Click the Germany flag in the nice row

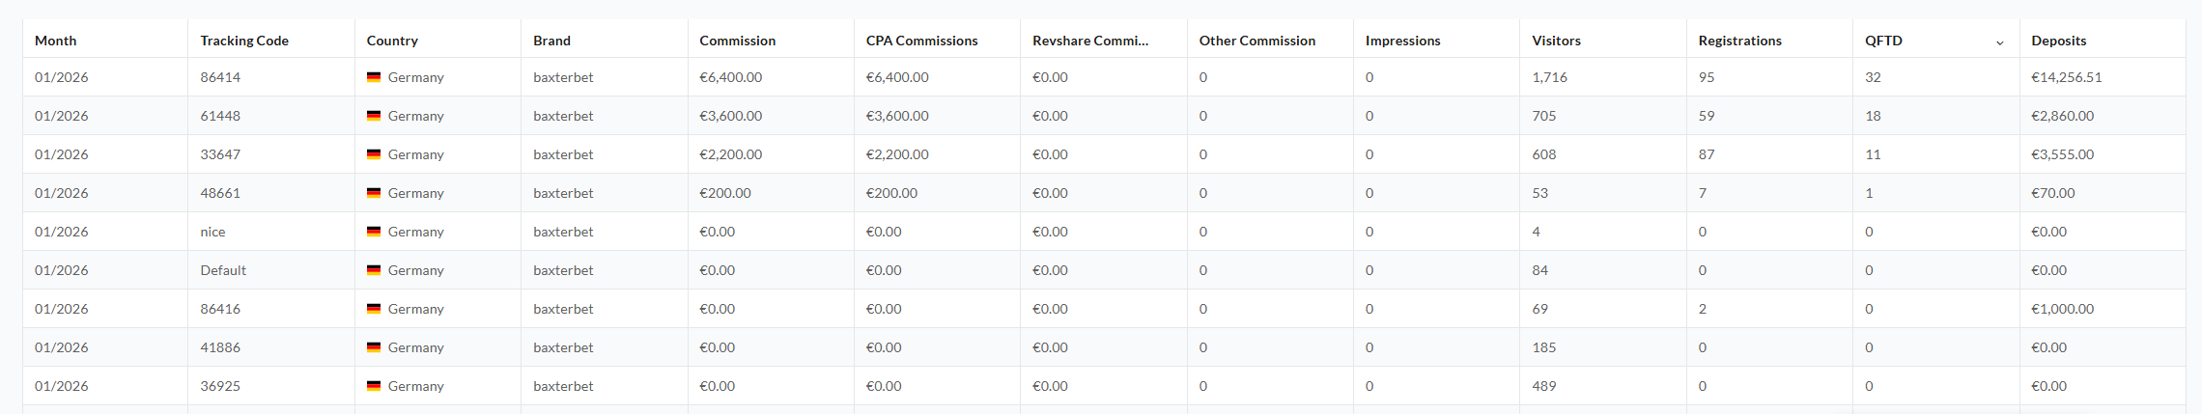[x=374, y=232]
